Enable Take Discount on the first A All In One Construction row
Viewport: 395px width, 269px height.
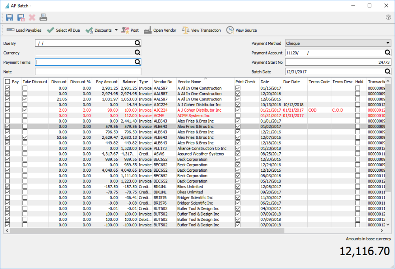point(25,88)
